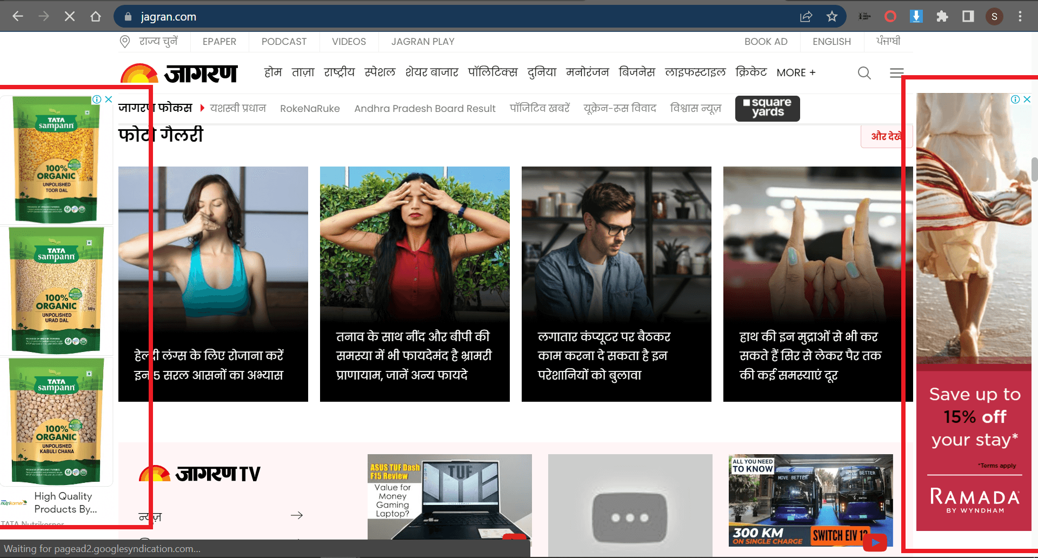
Task: Open gallery photo of man with glasses
Action: tap(616, 284)
